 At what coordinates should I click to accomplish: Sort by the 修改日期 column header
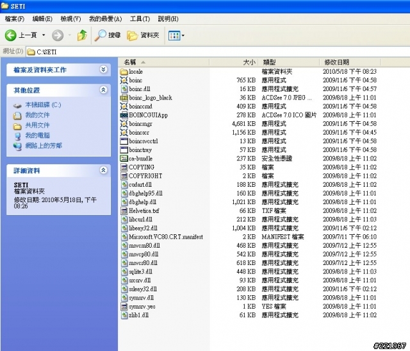click(350, 62)
